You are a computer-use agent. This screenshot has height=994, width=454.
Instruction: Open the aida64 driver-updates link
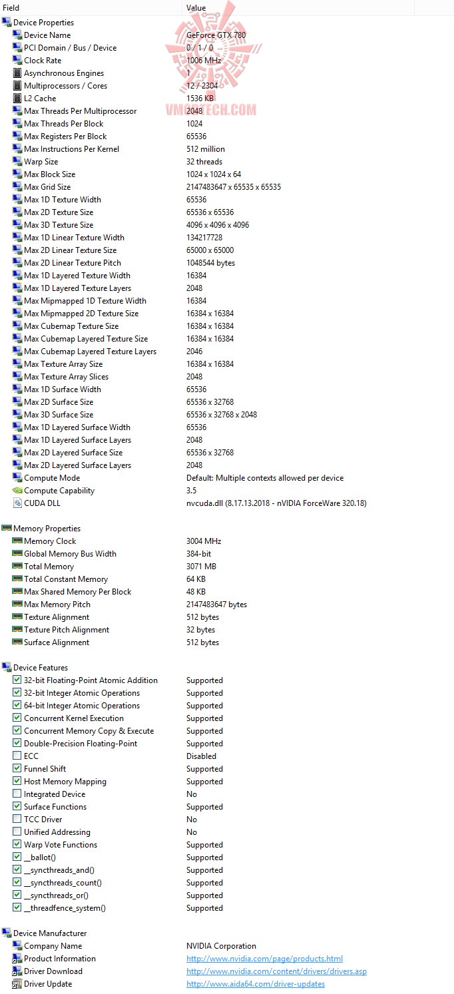click(256, 984)
